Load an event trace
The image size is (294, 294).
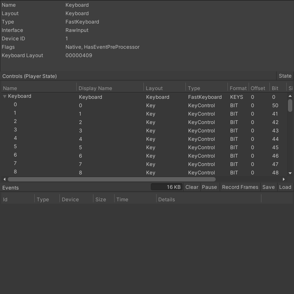(285, 187)
